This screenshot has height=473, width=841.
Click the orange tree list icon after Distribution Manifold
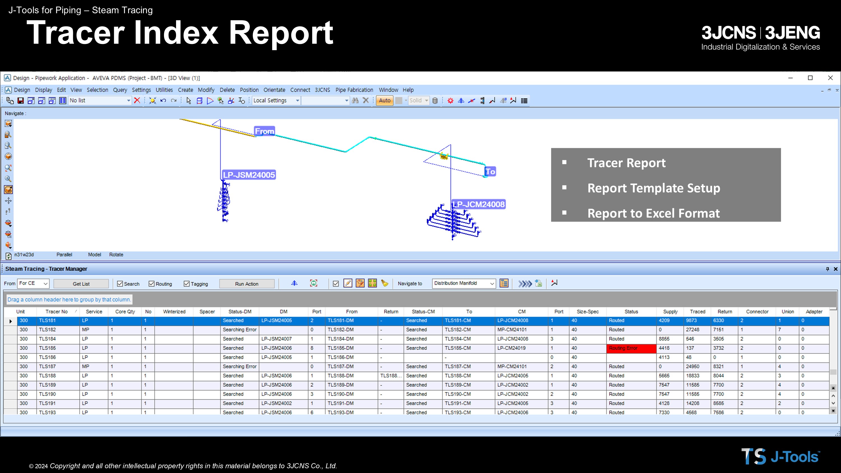(x=504, y=283)
